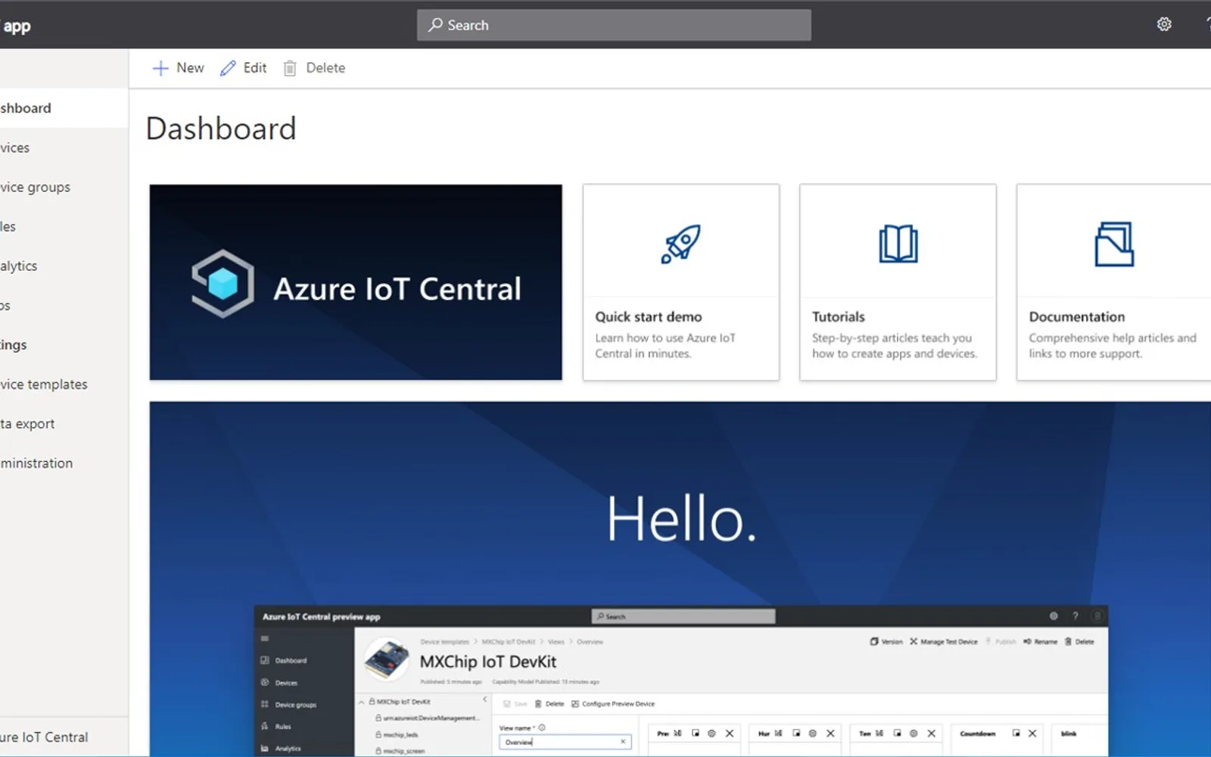Image resolution: width=1211 pixels, height=757 pixels.
Task: Click the Documentation pages icon
Action: click(1114, 244)
